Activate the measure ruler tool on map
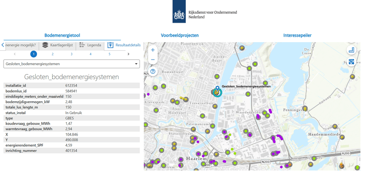Screen dimensions: 366x174 coord(351,50)
